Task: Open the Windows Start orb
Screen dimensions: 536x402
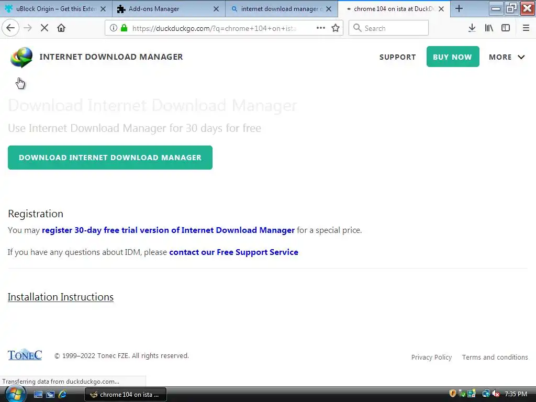Action: point(15,394)
